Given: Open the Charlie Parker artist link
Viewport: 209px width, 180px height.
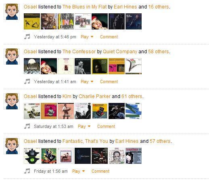Looking at the screenshot, I should (94, 96).
